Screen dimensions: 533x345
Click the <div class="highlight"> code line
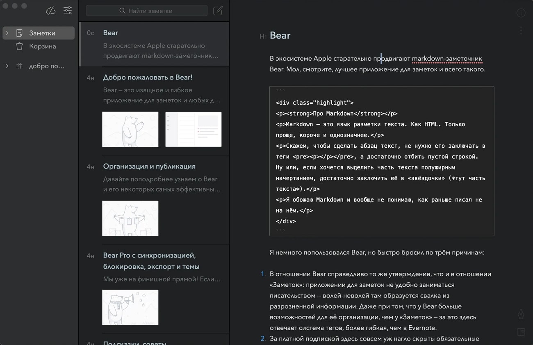click(x=315, y=103)
